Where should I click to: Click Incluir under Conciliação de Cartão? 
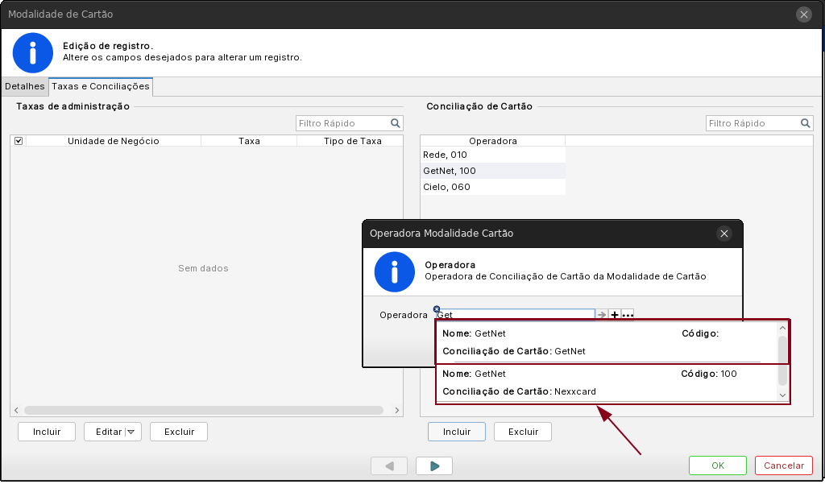click(x=456, y=432)
